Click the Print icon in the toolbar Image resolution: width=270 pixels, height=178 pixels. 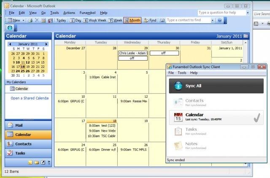pos(30,20)
